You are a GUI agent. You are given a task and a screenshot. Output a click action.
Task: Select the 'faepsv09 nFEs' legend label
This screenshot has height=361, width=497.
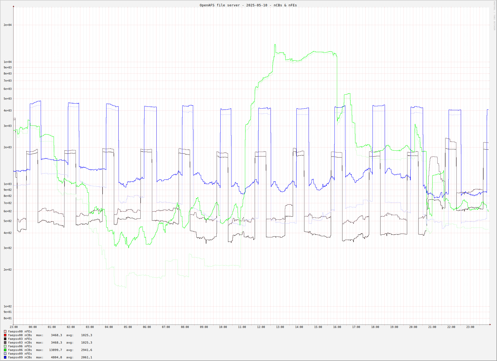point(20,354)
